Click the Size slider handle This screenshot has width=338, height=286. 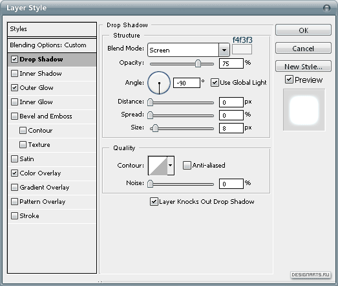[x=155, y=128]
